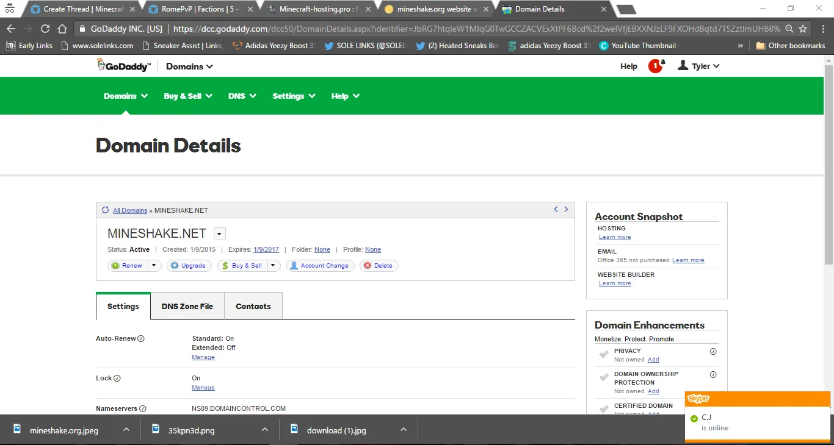Open the browser home page
Viewport: 834px width, 445px height.
tap(62, 29)
